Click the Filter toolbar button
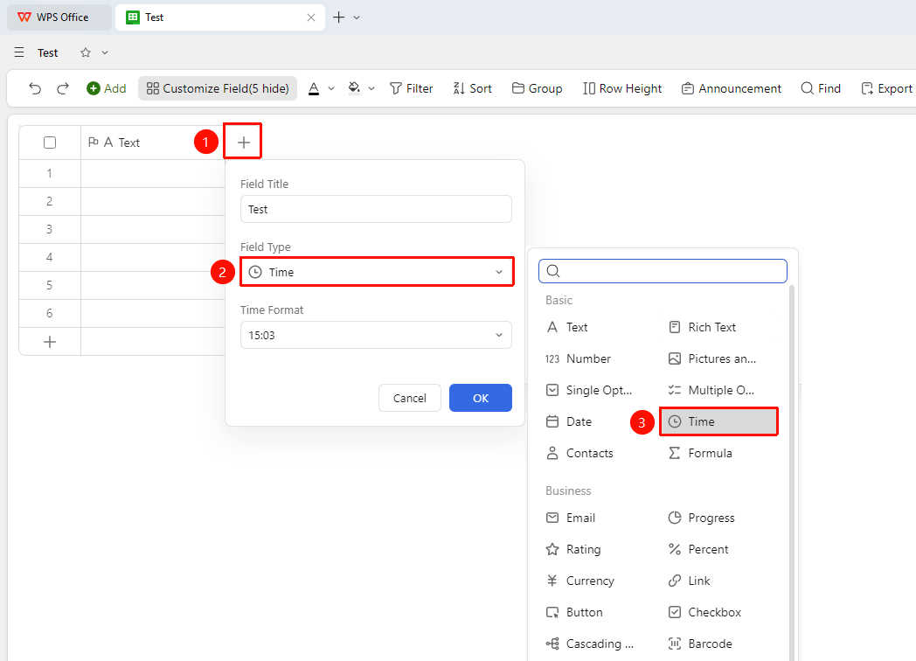916x661 pixels. point(412,88)
